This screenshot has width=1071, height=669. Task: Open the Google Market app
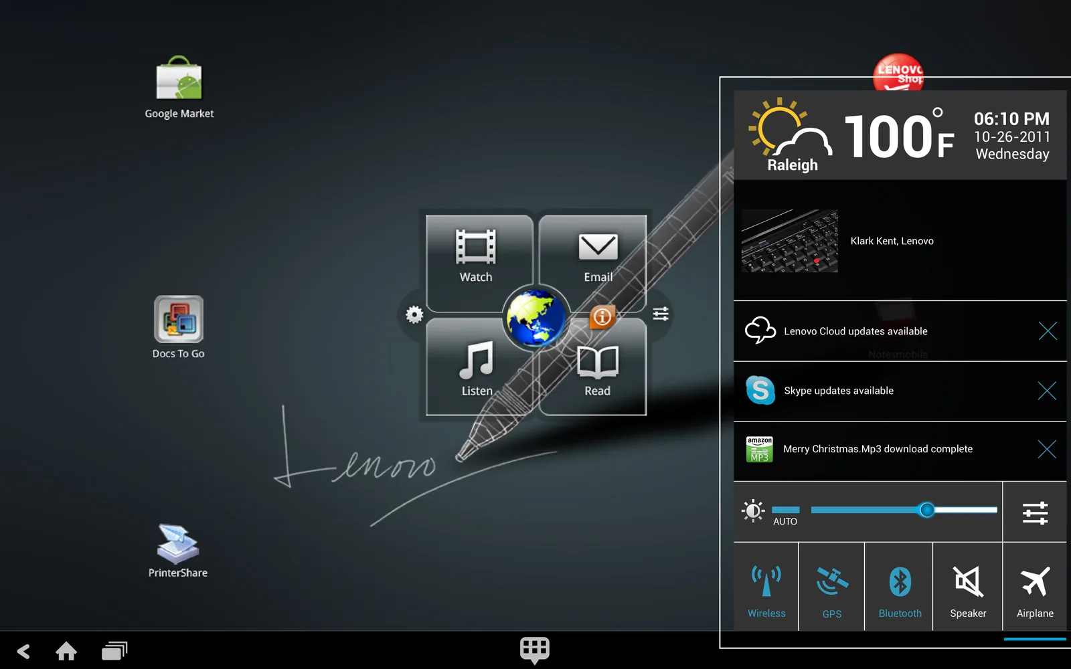pyautogui.click(x=179, y=87)
